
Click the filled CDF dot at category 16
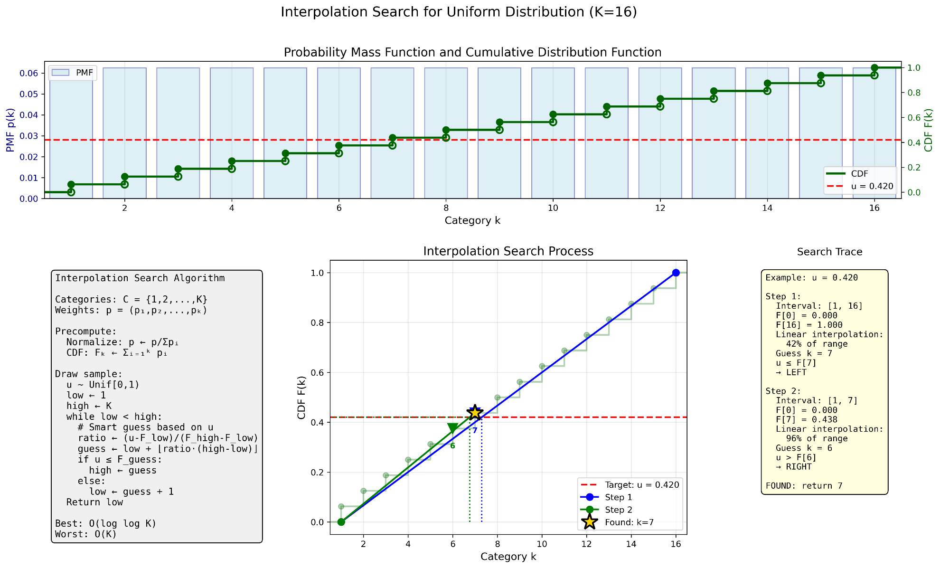point(874,68)
